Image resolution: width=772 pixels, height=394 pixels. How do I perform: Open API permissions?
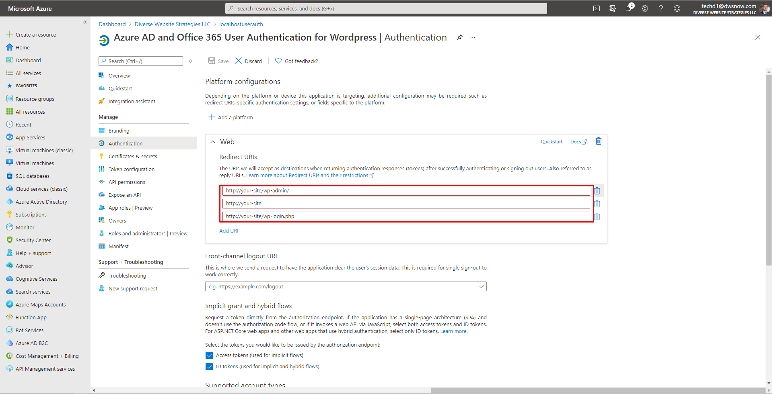[x=127, y=182]
